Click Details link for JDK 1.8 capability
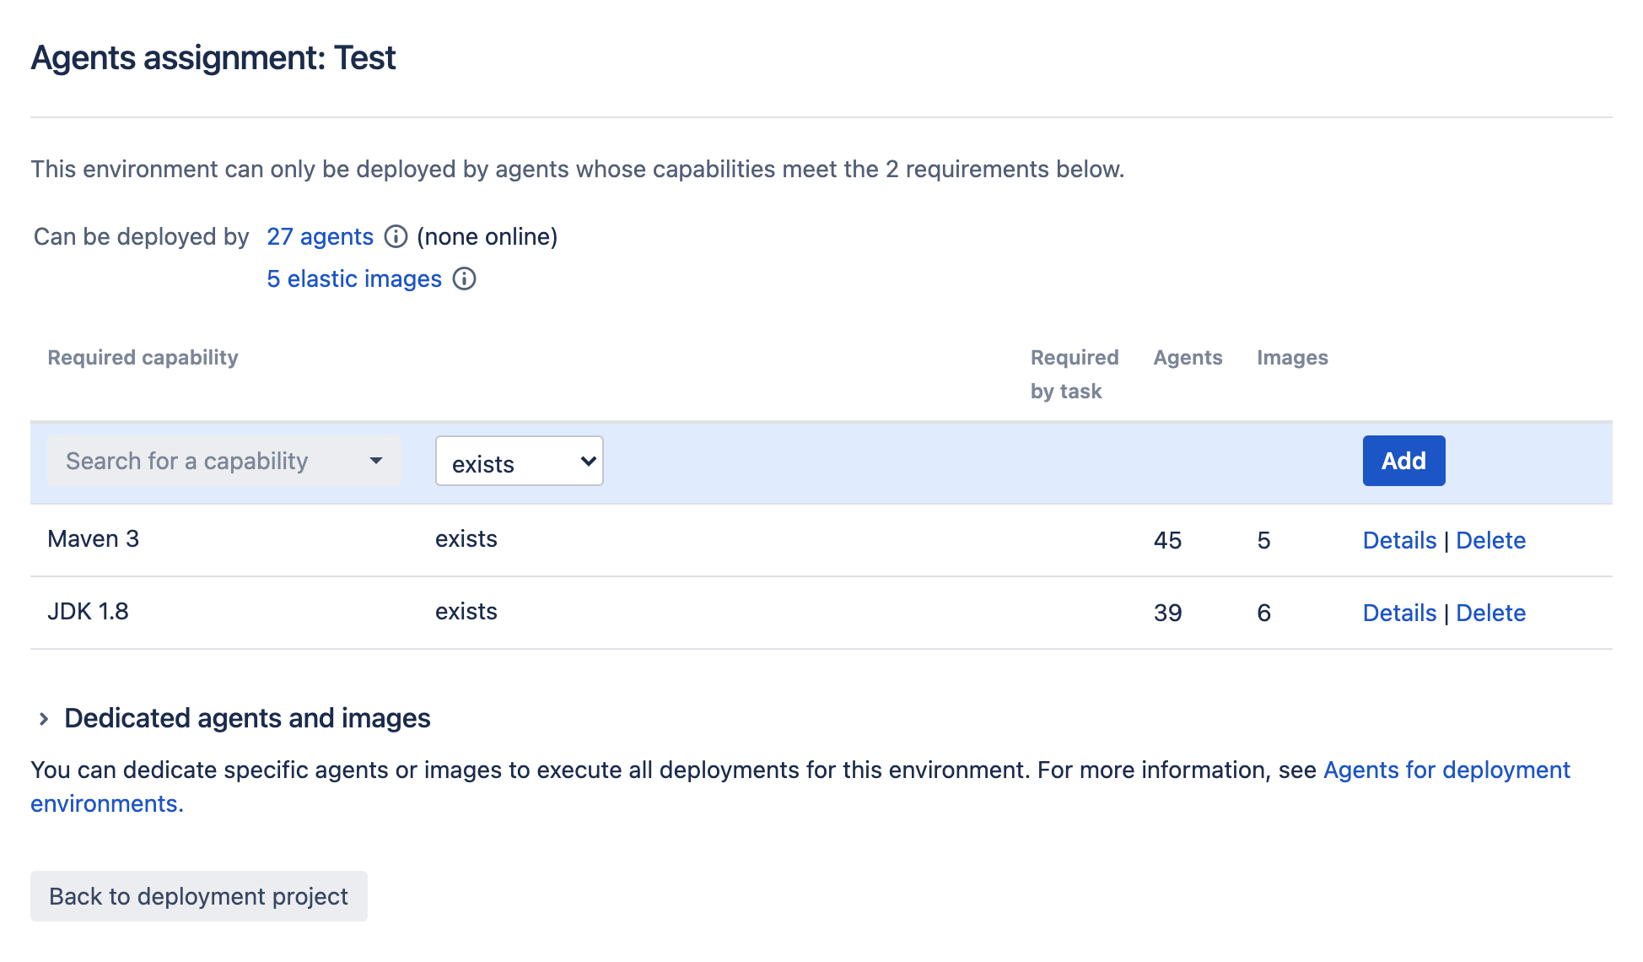 click(1399, 612)
